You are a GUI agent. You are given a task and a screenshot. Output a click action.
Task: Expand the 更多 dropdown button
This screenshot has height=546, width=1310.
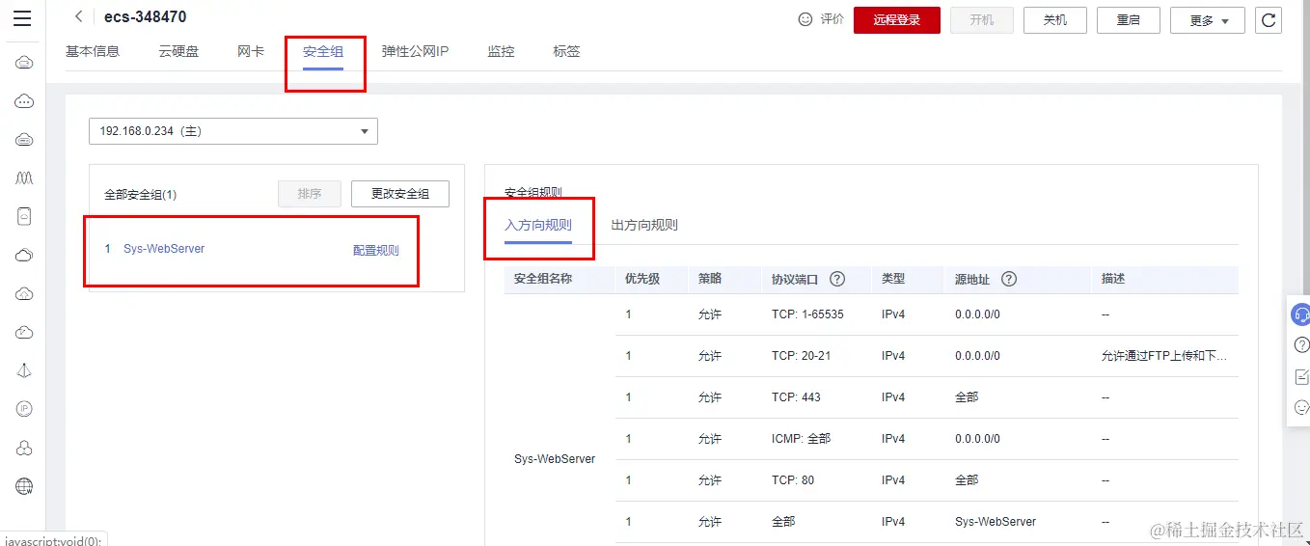[1208, 20]
